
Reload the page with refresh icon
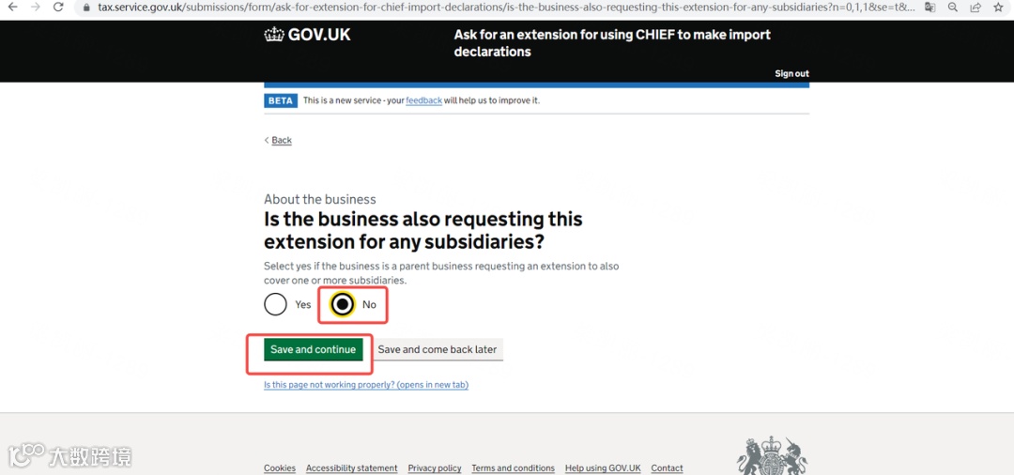57,8
